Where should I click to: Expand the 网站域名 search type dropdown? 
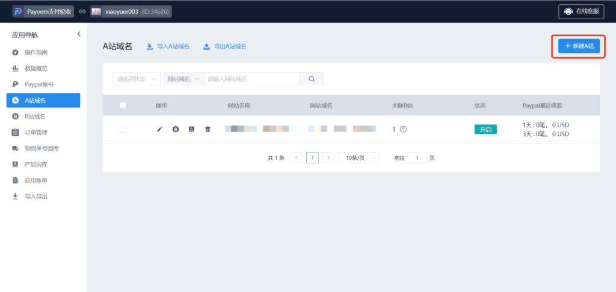point(183,79)
